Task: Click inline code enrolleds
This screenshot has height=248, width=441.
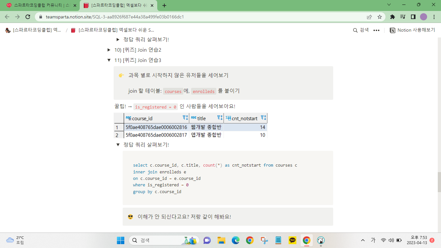Action: [x=204, y=91]
